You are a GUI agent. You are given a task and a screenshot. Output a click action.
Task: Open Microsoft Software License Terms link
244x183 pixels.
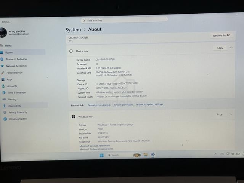point(96,149)
